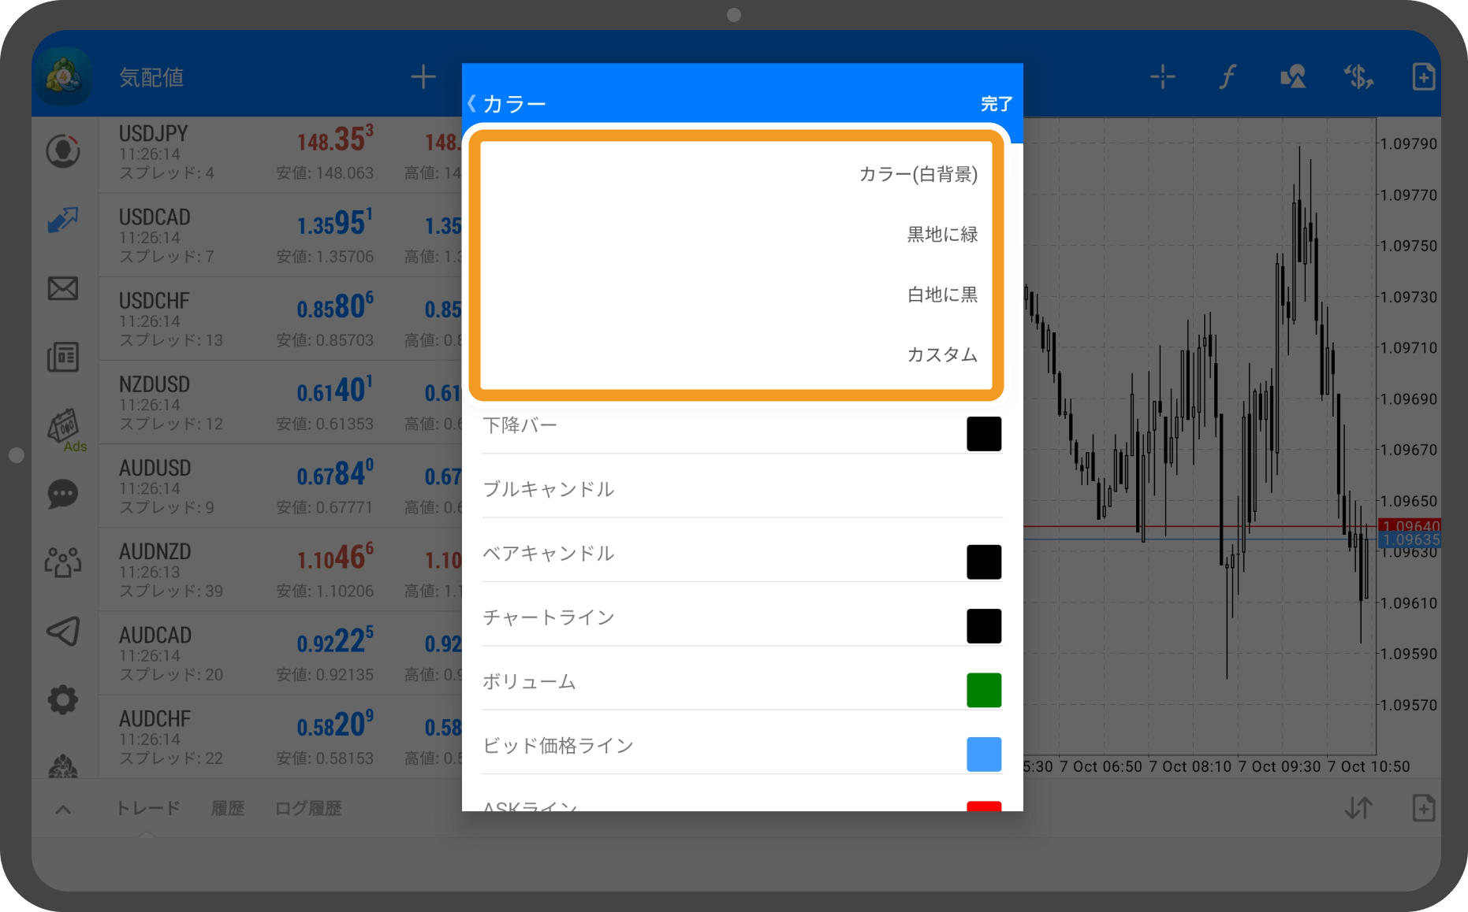Confirm colors with the 完了 button
1468x912 pixels.
click(x=997, y=103)
